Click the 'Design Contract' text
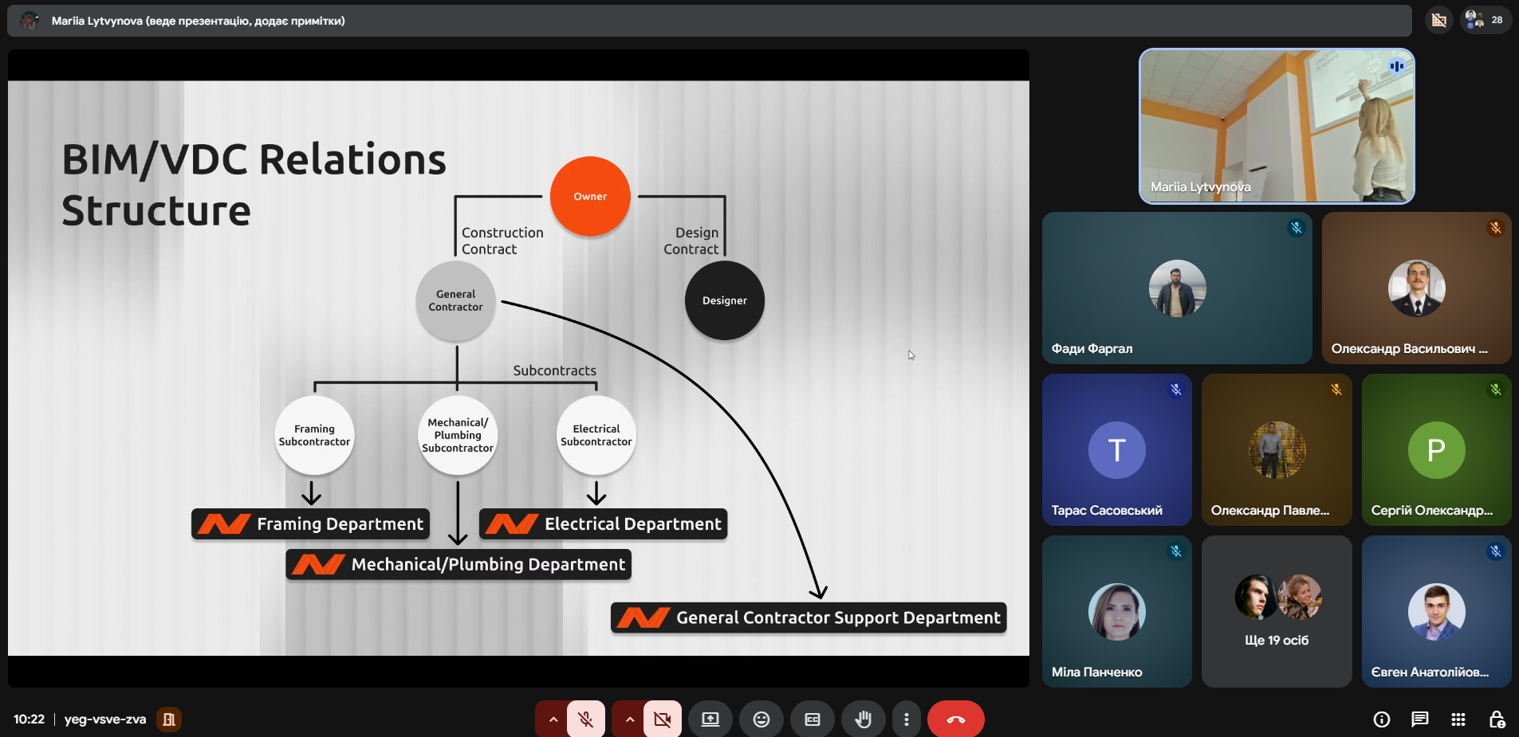This screenshot has width=1519, height=737. 691,241
